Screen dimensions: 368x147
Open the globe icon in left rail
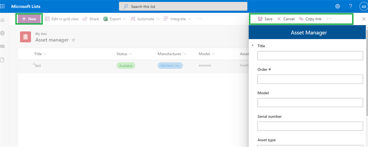[3, 33]
